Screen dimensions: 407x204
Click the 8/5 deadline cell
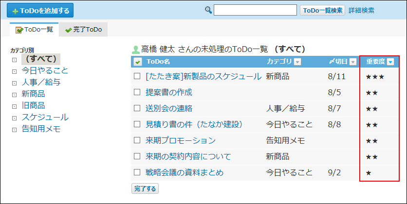click(334, 92)
